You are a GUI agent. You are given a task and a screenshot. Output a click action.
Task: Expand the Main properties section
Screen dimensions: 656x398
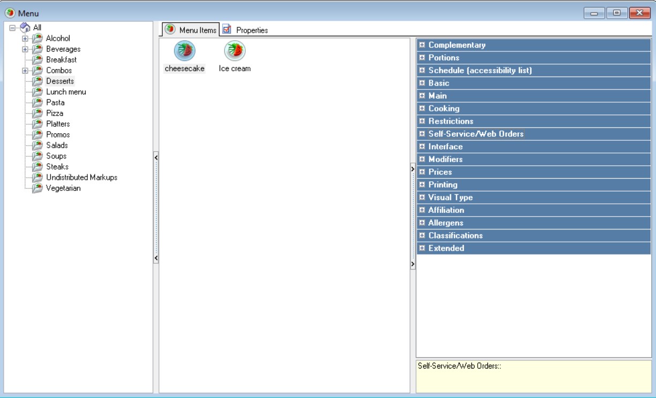coord(422,96)
